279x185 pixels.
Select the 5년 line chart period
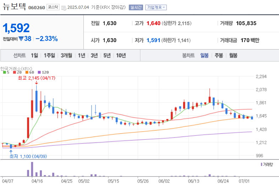point(107,56)
